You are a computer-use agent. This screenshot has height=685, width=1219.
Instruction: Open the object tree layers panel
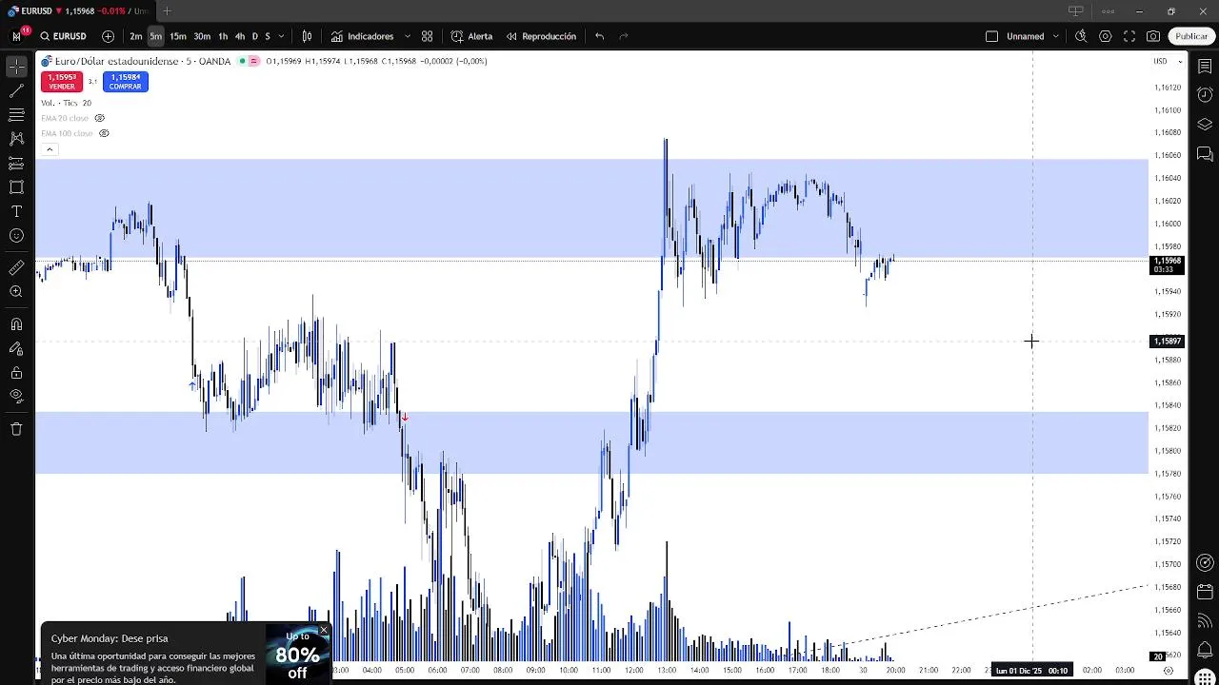click(x=1205, y=125)
